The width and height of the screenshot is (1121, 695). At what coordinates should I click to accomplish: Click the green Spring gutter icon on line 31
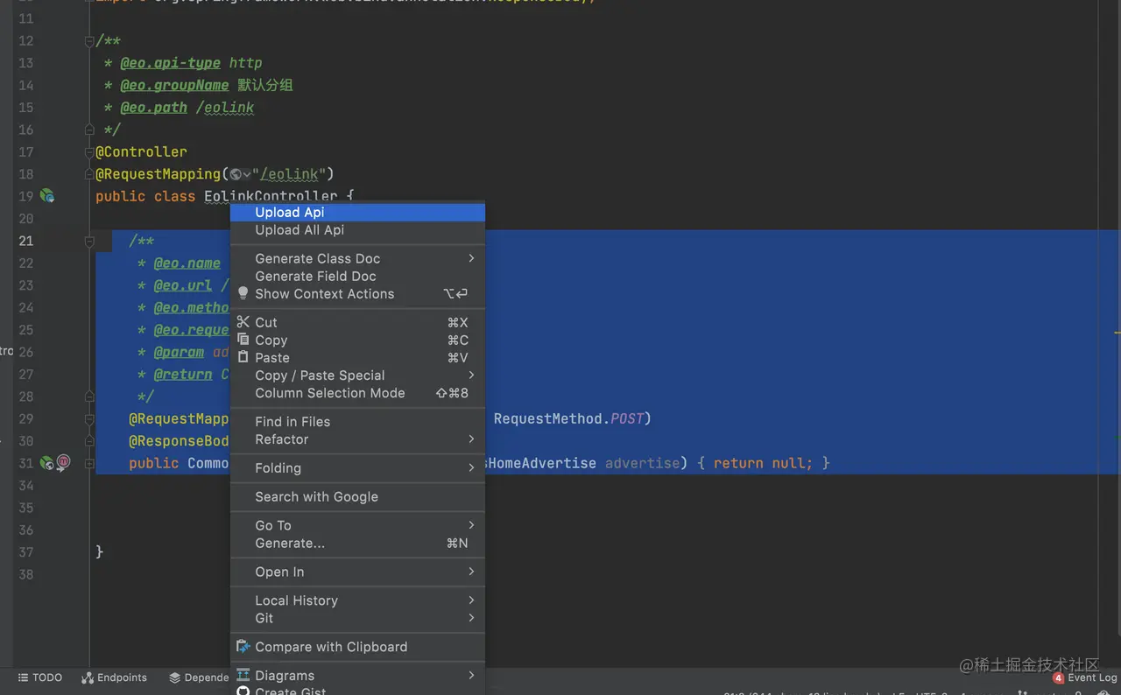click(x=47, y=463)
